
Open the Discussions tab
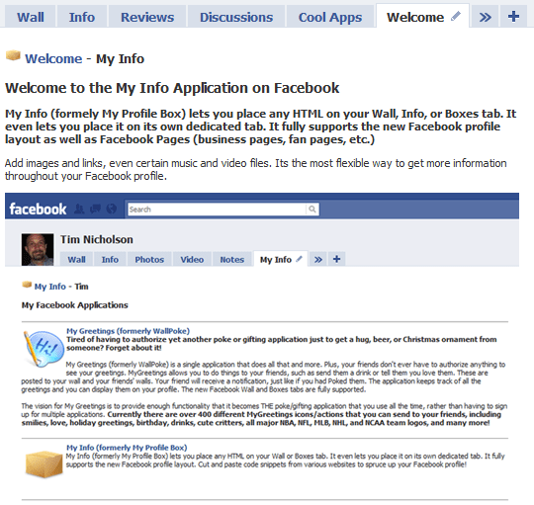[236, 17]
